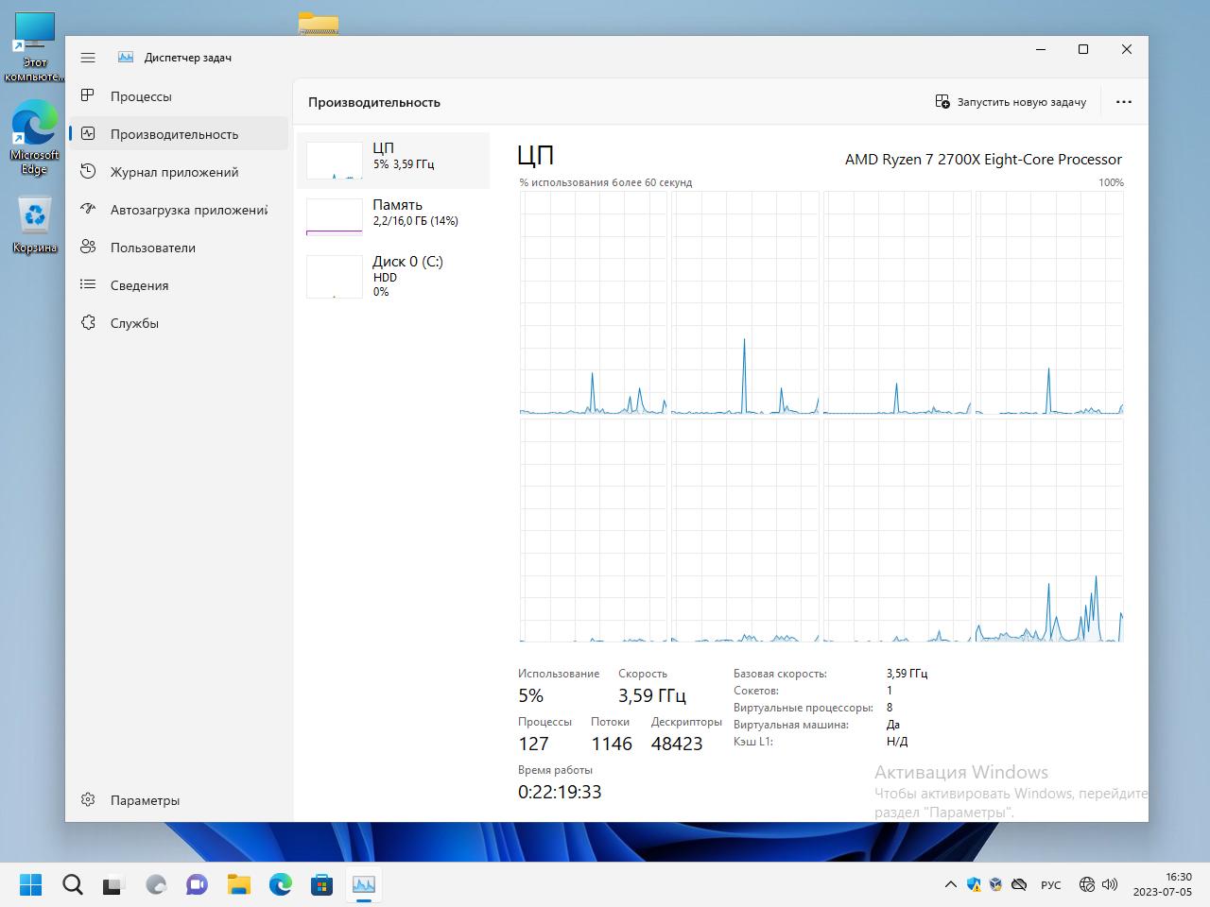Go to the Пользователи section
The image size is (1210, 907).
click(x=179, y=248)
